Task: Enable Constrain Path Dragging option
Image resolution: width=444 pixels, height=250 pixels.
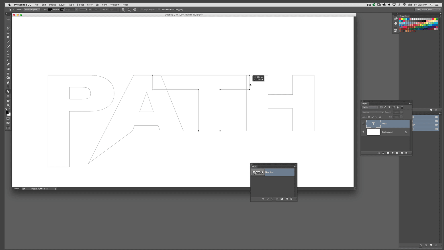Action: click(x=159, y=9)
